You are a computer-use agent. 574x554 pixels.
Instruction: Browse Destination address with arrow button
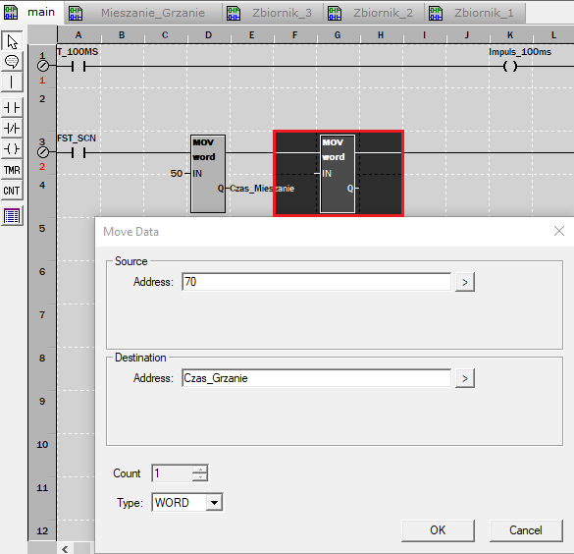465,378
